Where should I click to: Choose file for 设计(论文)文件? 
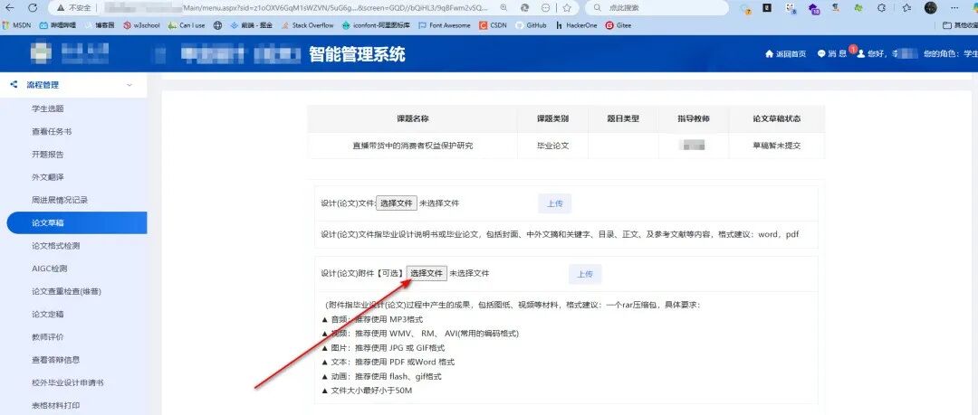[x=396, y=203]
